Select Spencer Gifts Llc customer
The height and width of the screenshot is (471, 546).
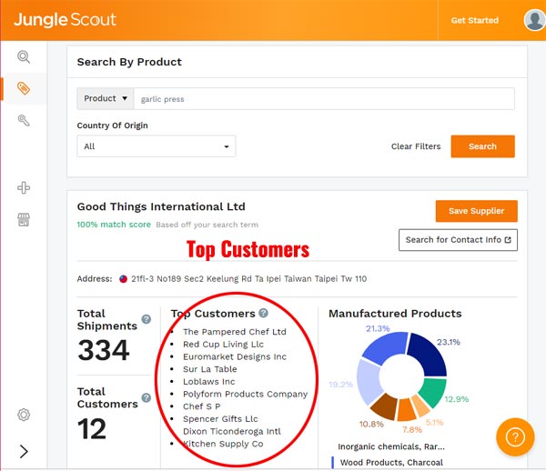coord(220,419)
